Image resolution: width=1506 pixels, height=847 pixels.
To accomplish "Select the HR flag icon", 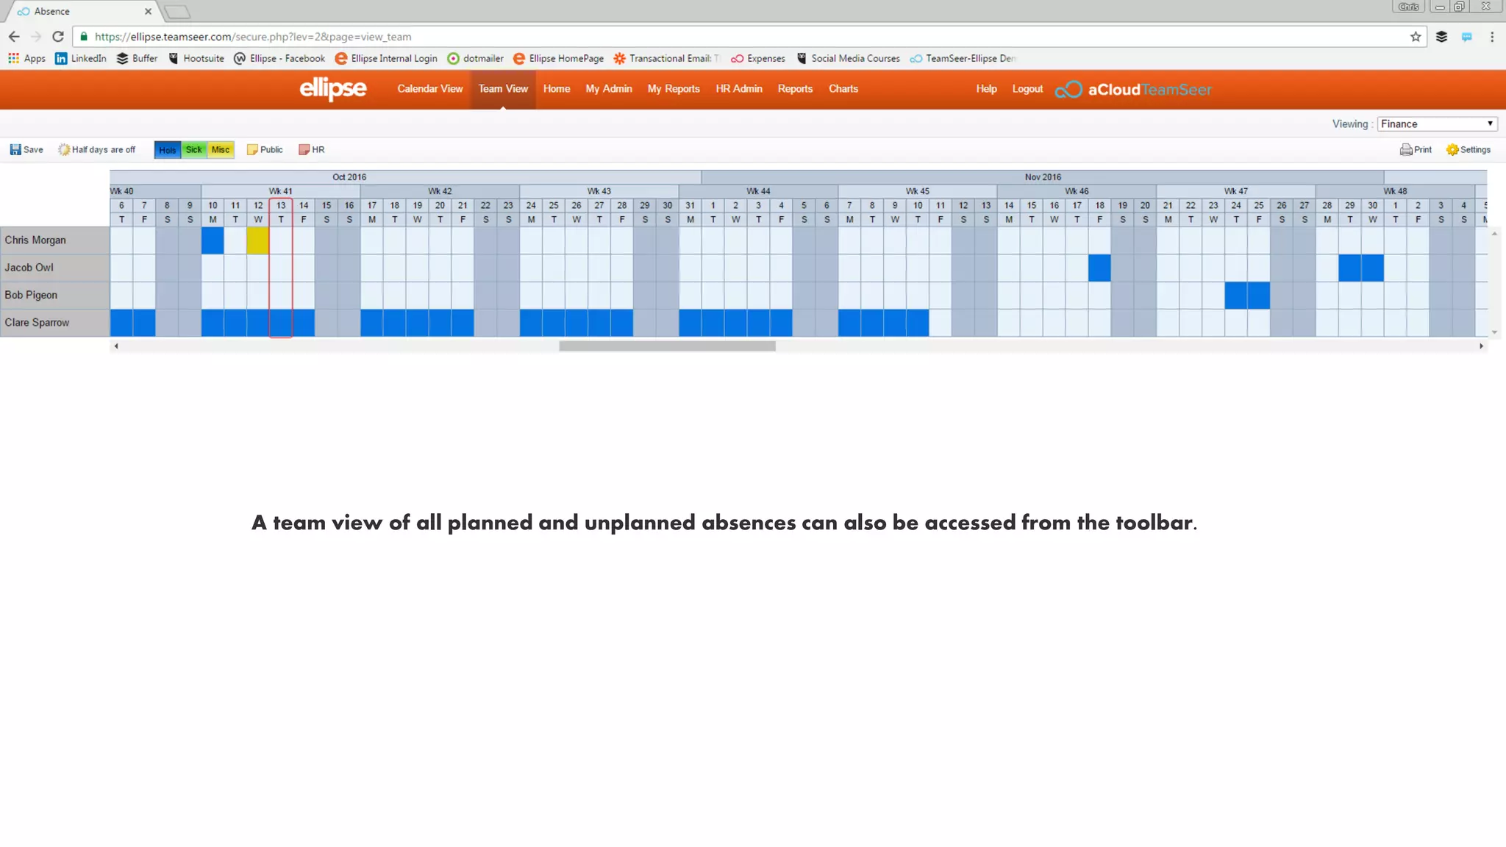I will (304, 150).
